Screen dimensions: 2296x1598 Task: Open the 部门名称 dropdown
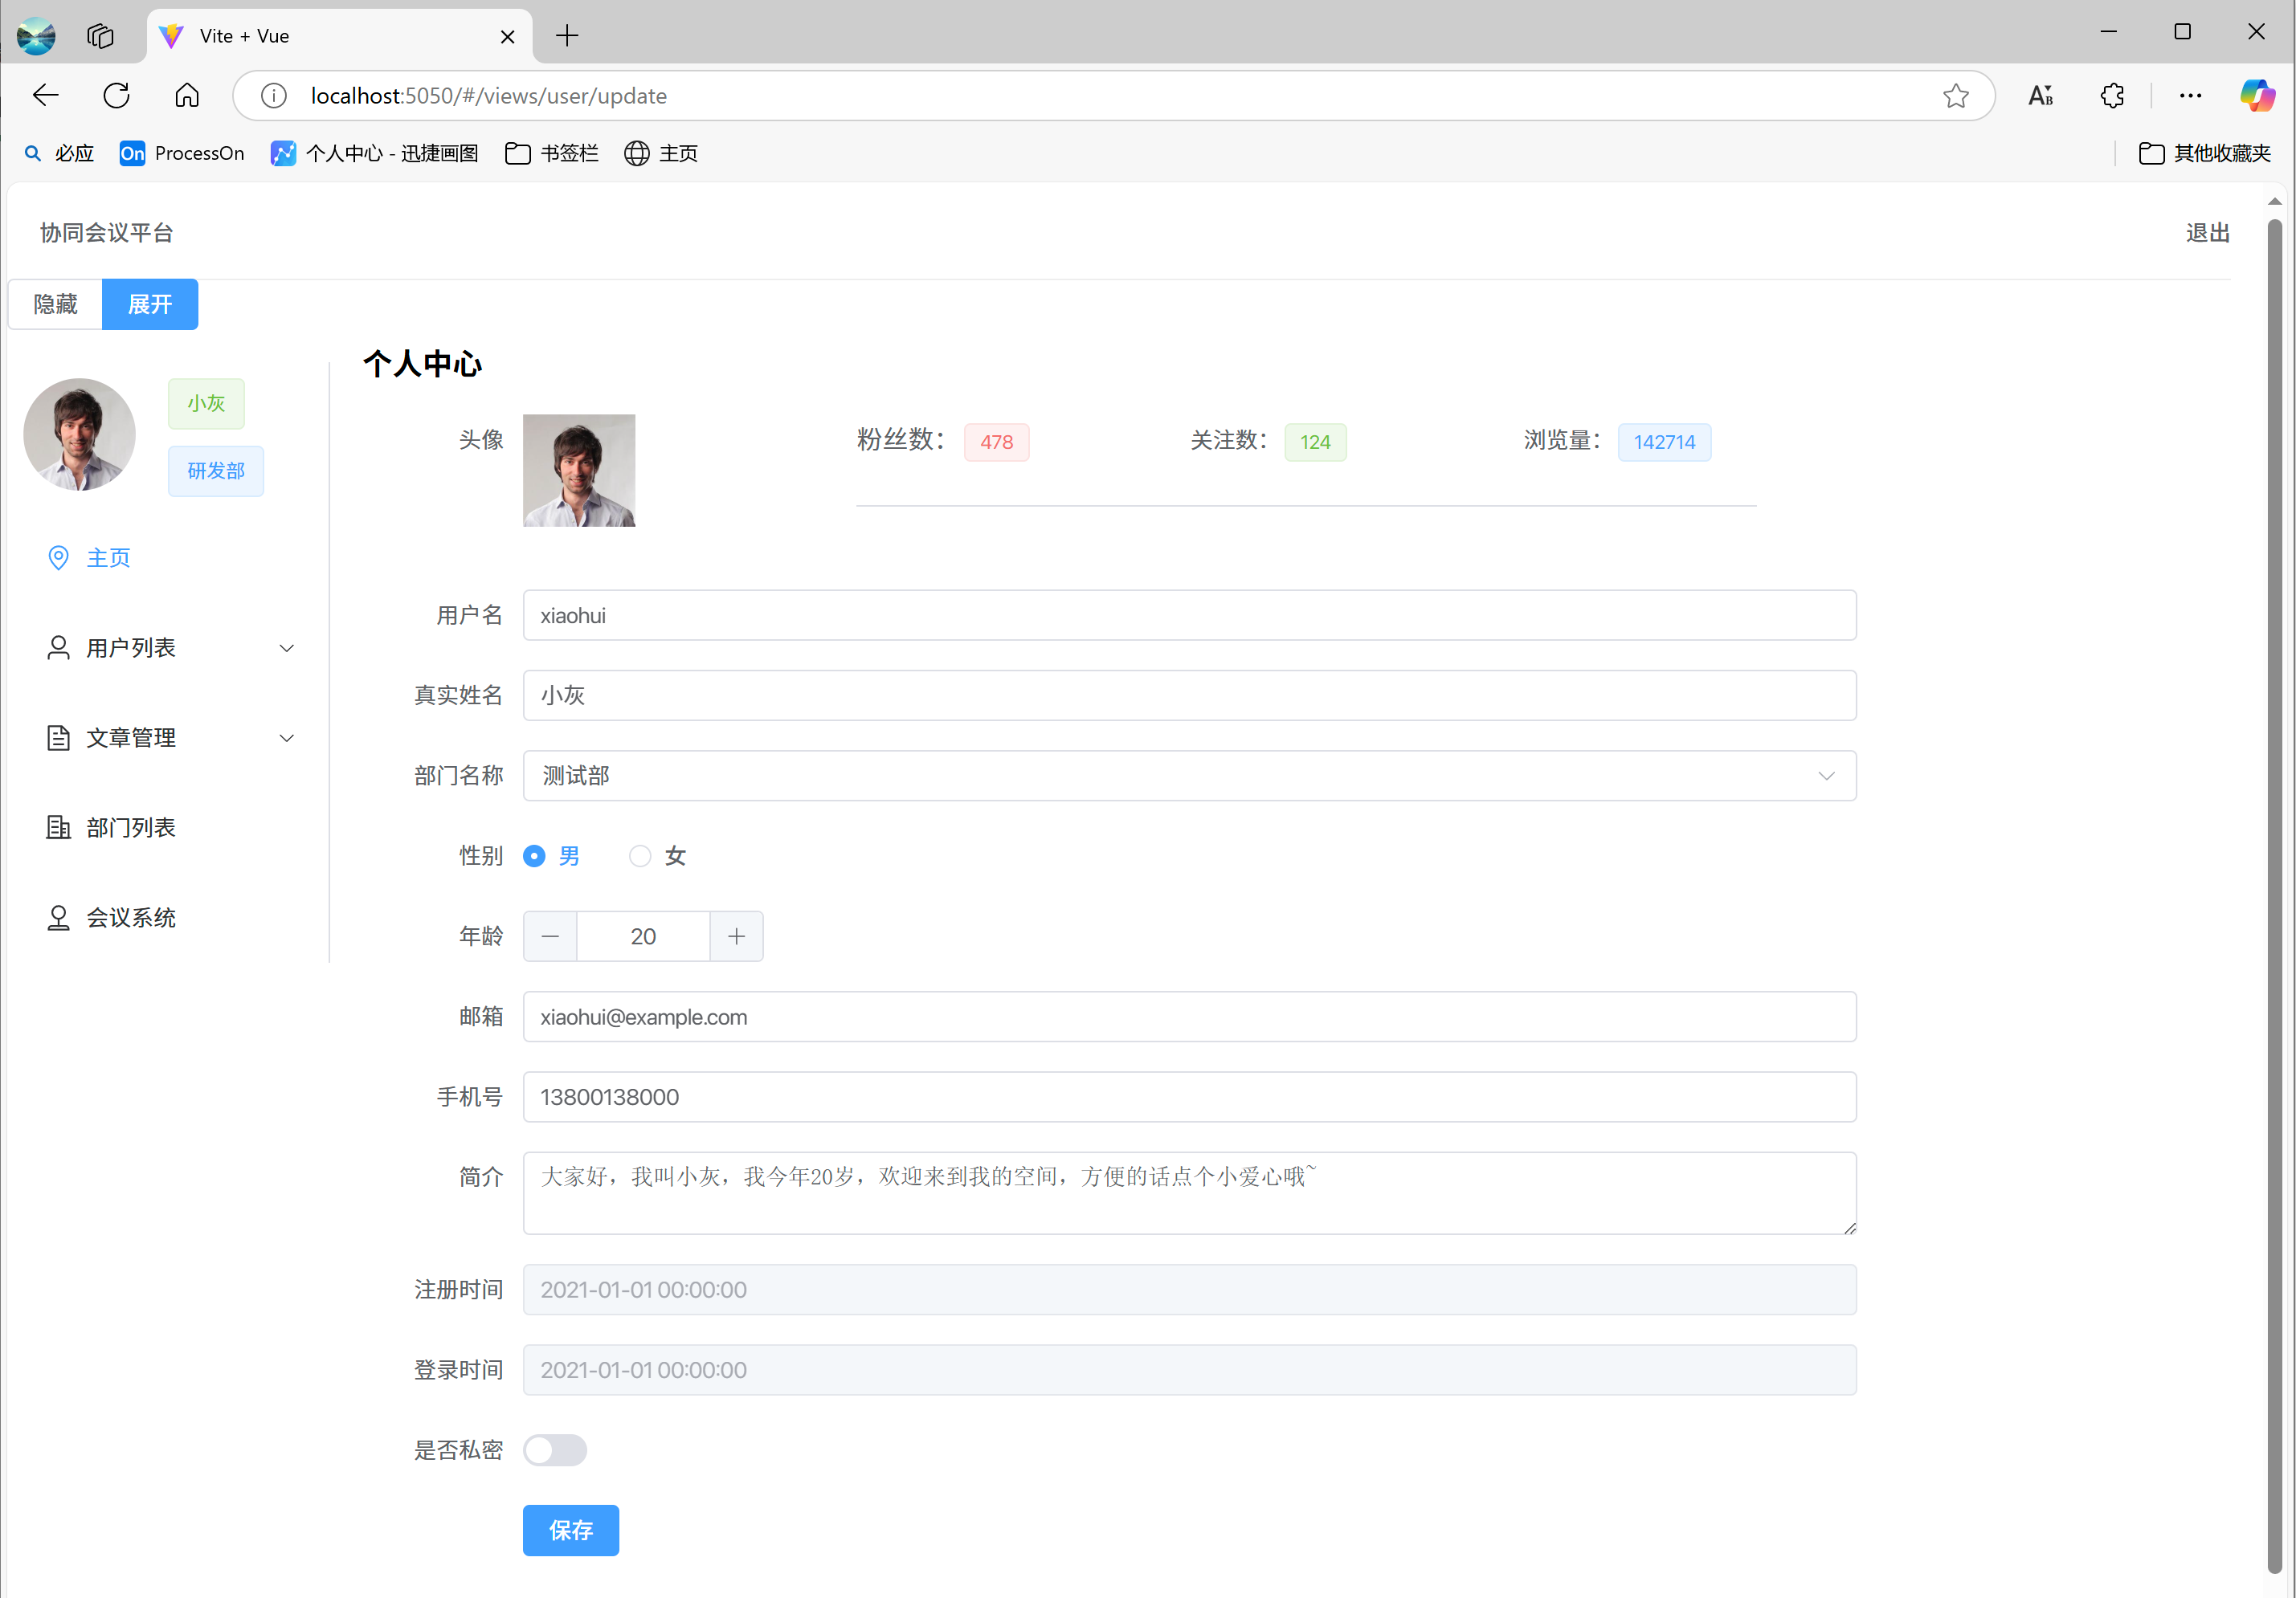coord(1189,776)
